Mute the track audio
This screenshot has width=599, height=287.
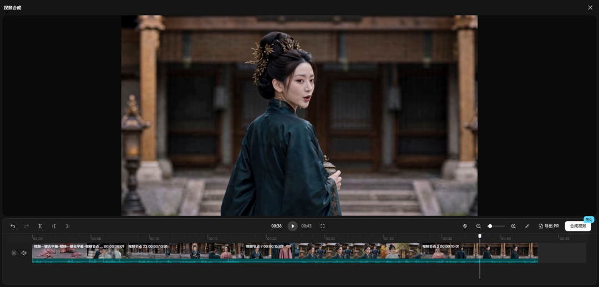pos(24,253)
